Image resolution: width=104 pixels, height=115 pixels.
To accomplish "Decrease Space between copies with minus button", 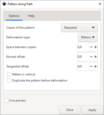I will [91, 47].
